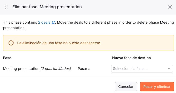Viewport: 176px width, 93px height.
Task: Click the italic 2 oportunidades text
Action: tap(56, 69)
